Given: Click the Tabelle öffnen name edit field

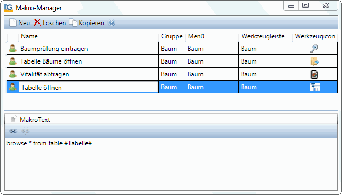Looking at the screenshot, I should pos(88,87).
